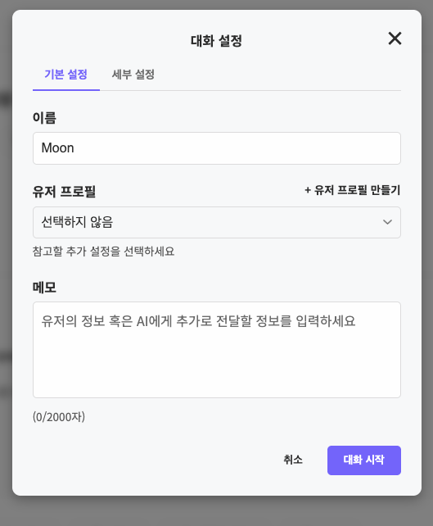Screen dimensions: 433x526
Task: Click the + 유저 프로필 만들기 link
Action: coord(352,190)
